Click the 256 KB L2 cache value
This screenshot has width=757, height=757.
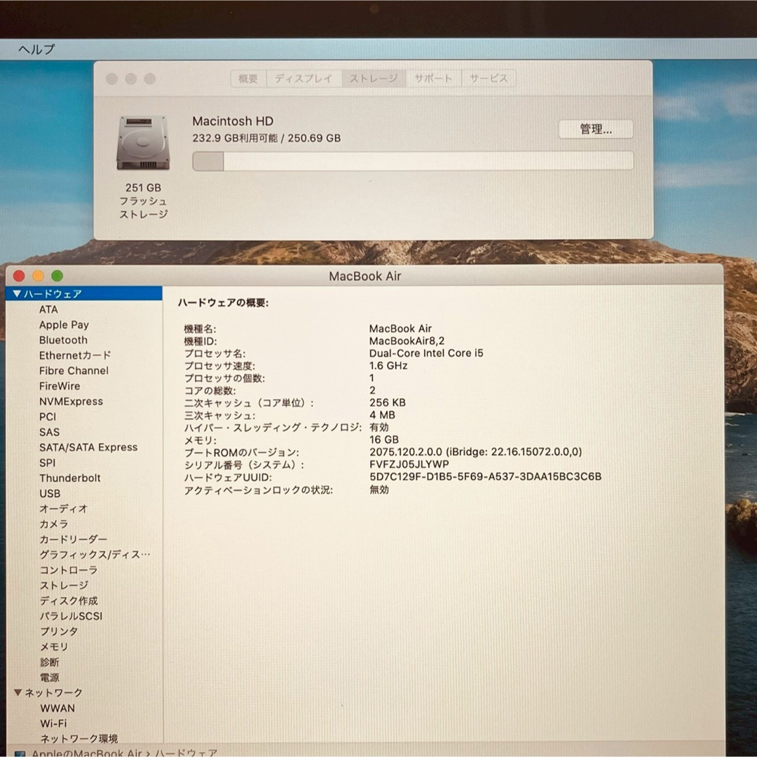[x=387, y=402]
